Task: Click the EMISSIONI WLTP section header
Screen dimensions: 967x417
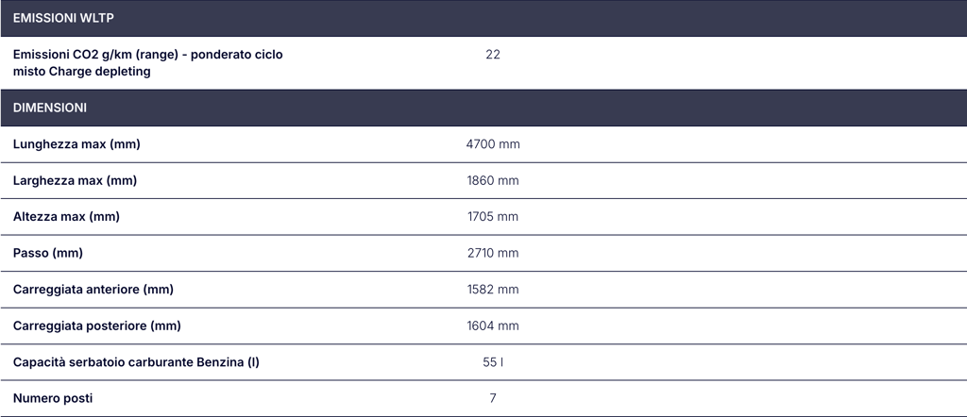Action: (x=483, y=18)
